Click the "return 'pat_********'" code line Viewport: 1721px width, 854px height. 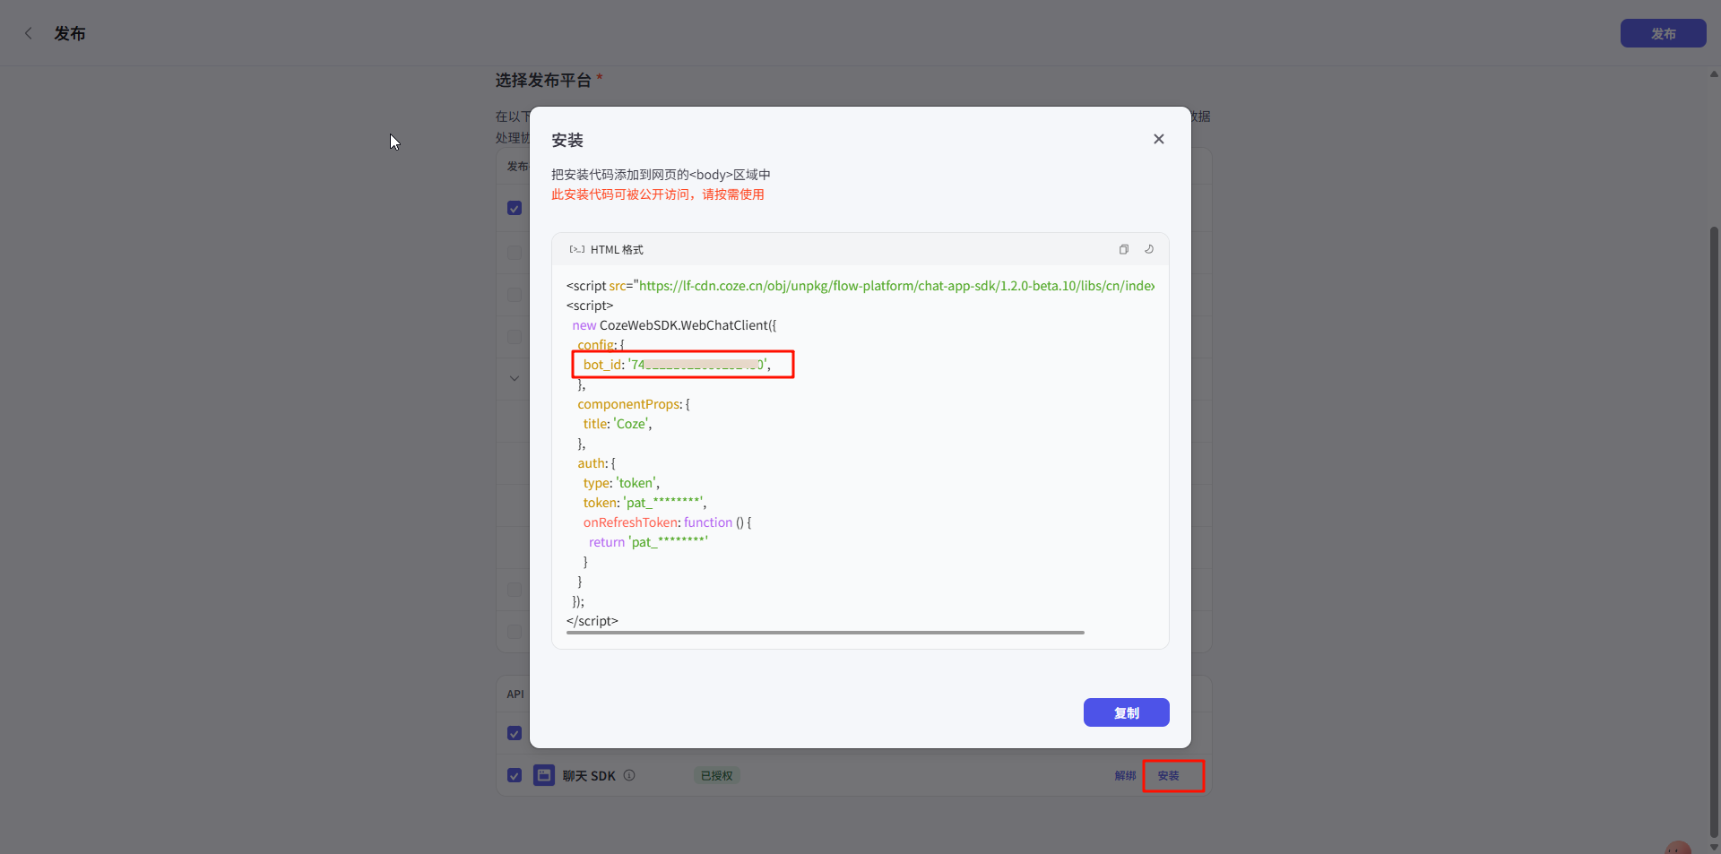[648, 542]
